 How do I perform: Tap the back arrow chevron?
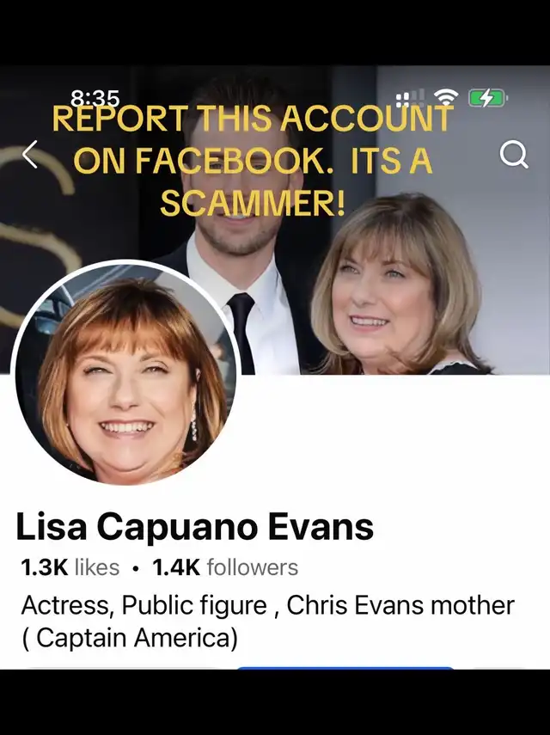[x=30, y=155]
